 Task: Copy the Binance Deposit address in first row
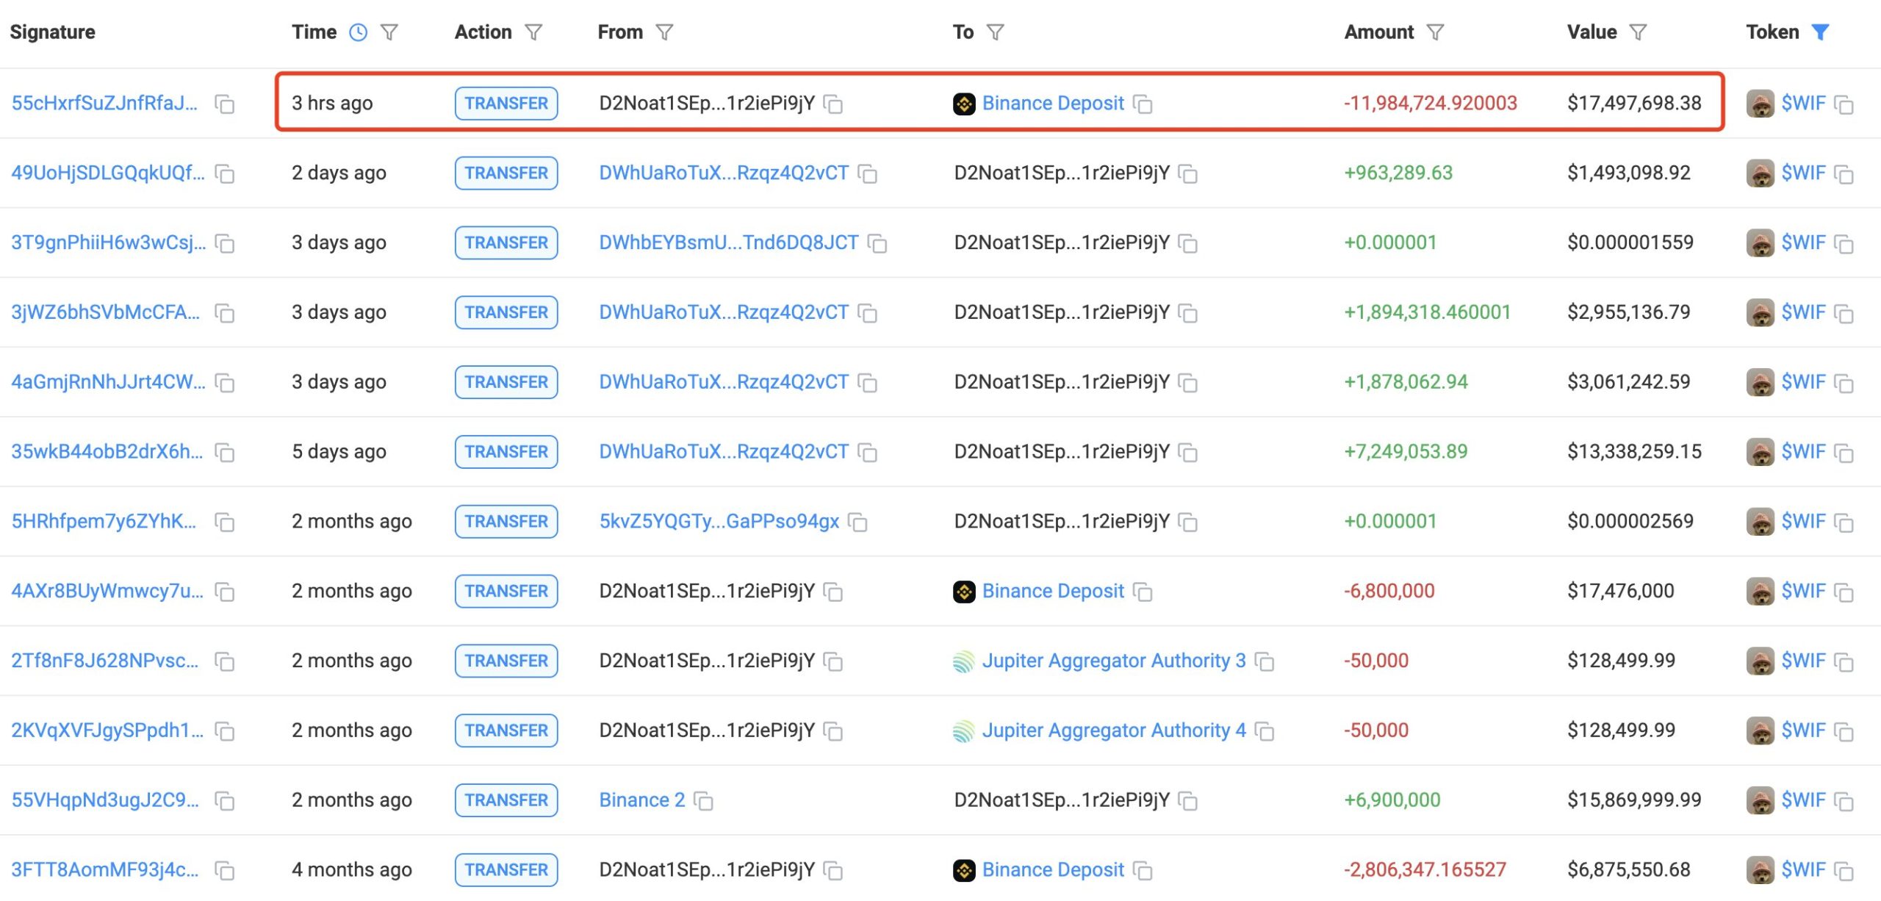(1143, 104)
